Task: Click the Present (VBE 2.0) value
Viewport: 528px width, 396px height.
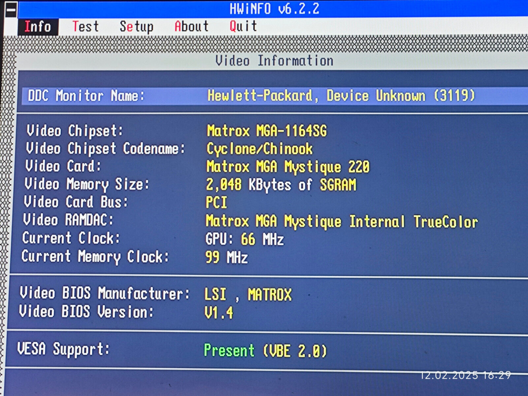Action: pos(265,351)
